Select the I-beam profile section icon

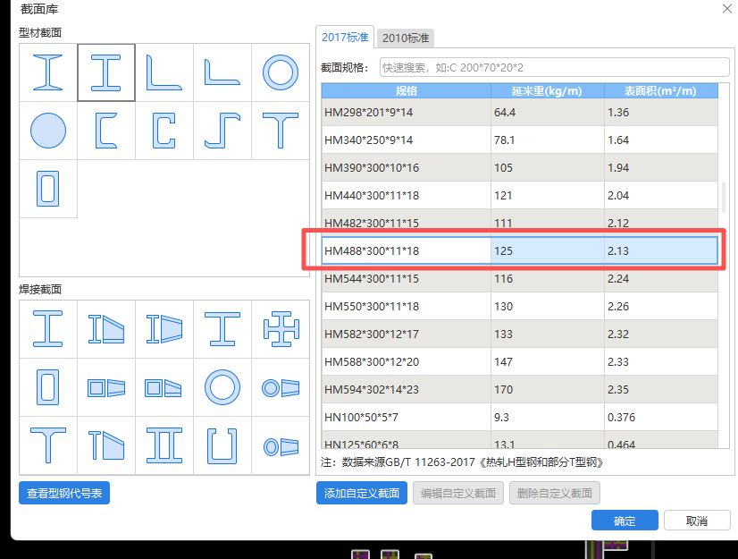tap(48, 72)
